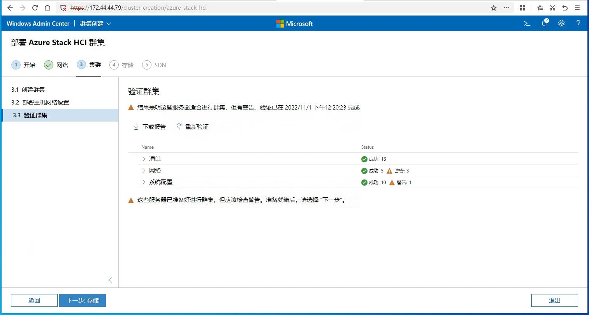Open the 群集创建 dropdown menu

click(x=95, y=23)
